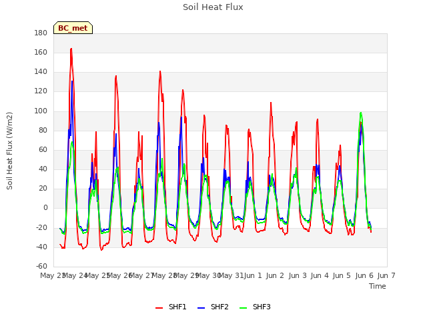Click the 100 y-axis label
This screenshot has height=320, width=427.
tap(41, 111)
